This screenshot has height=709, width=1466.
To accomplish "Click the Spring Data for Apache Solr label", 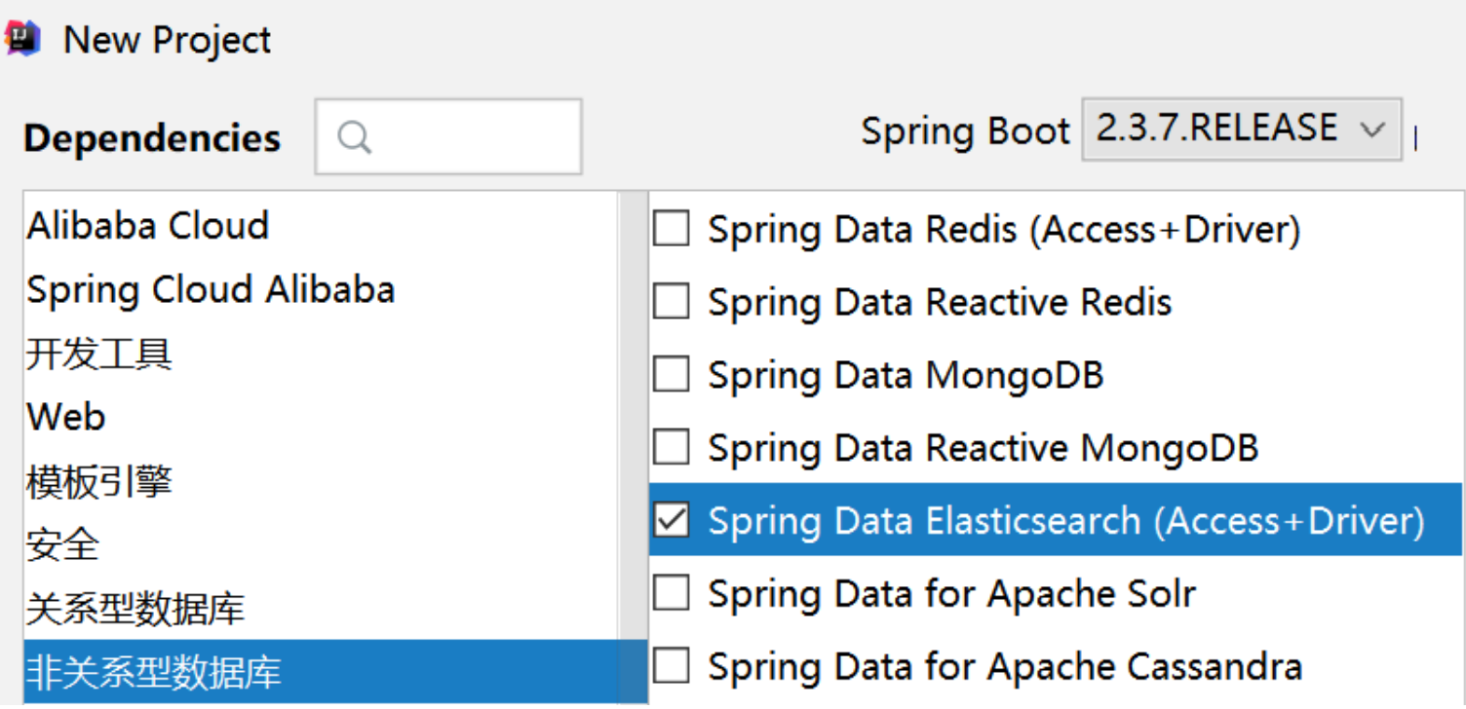I will (x=952, y=594).
